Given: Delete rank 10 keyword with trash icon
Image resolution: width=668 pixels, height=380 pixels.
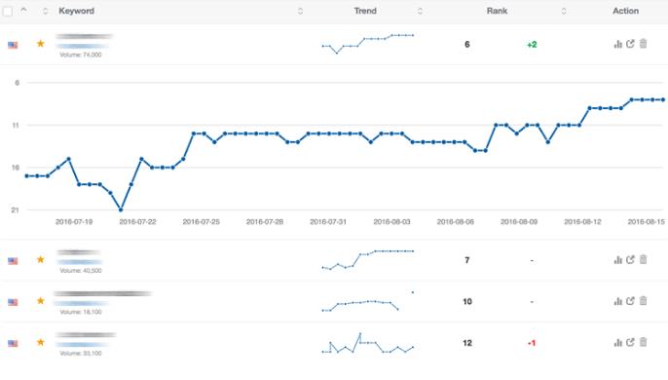Looking at the screenshot, I should 644,300.
